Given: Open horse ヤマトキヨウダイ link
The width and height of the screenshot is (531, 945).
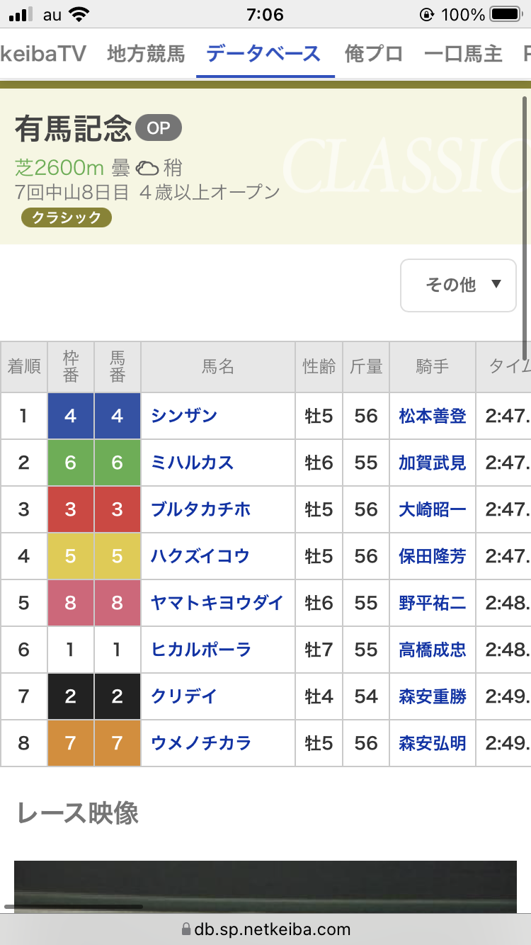Looking at the screenshot, I should pos(217,603).
